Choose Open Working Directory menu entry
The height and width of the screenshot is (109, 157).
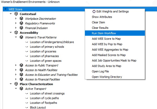point(115,77)
